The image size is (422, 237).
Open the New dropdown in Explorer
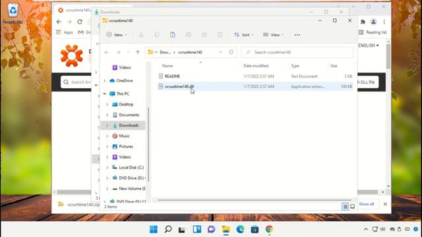(117, 35)
